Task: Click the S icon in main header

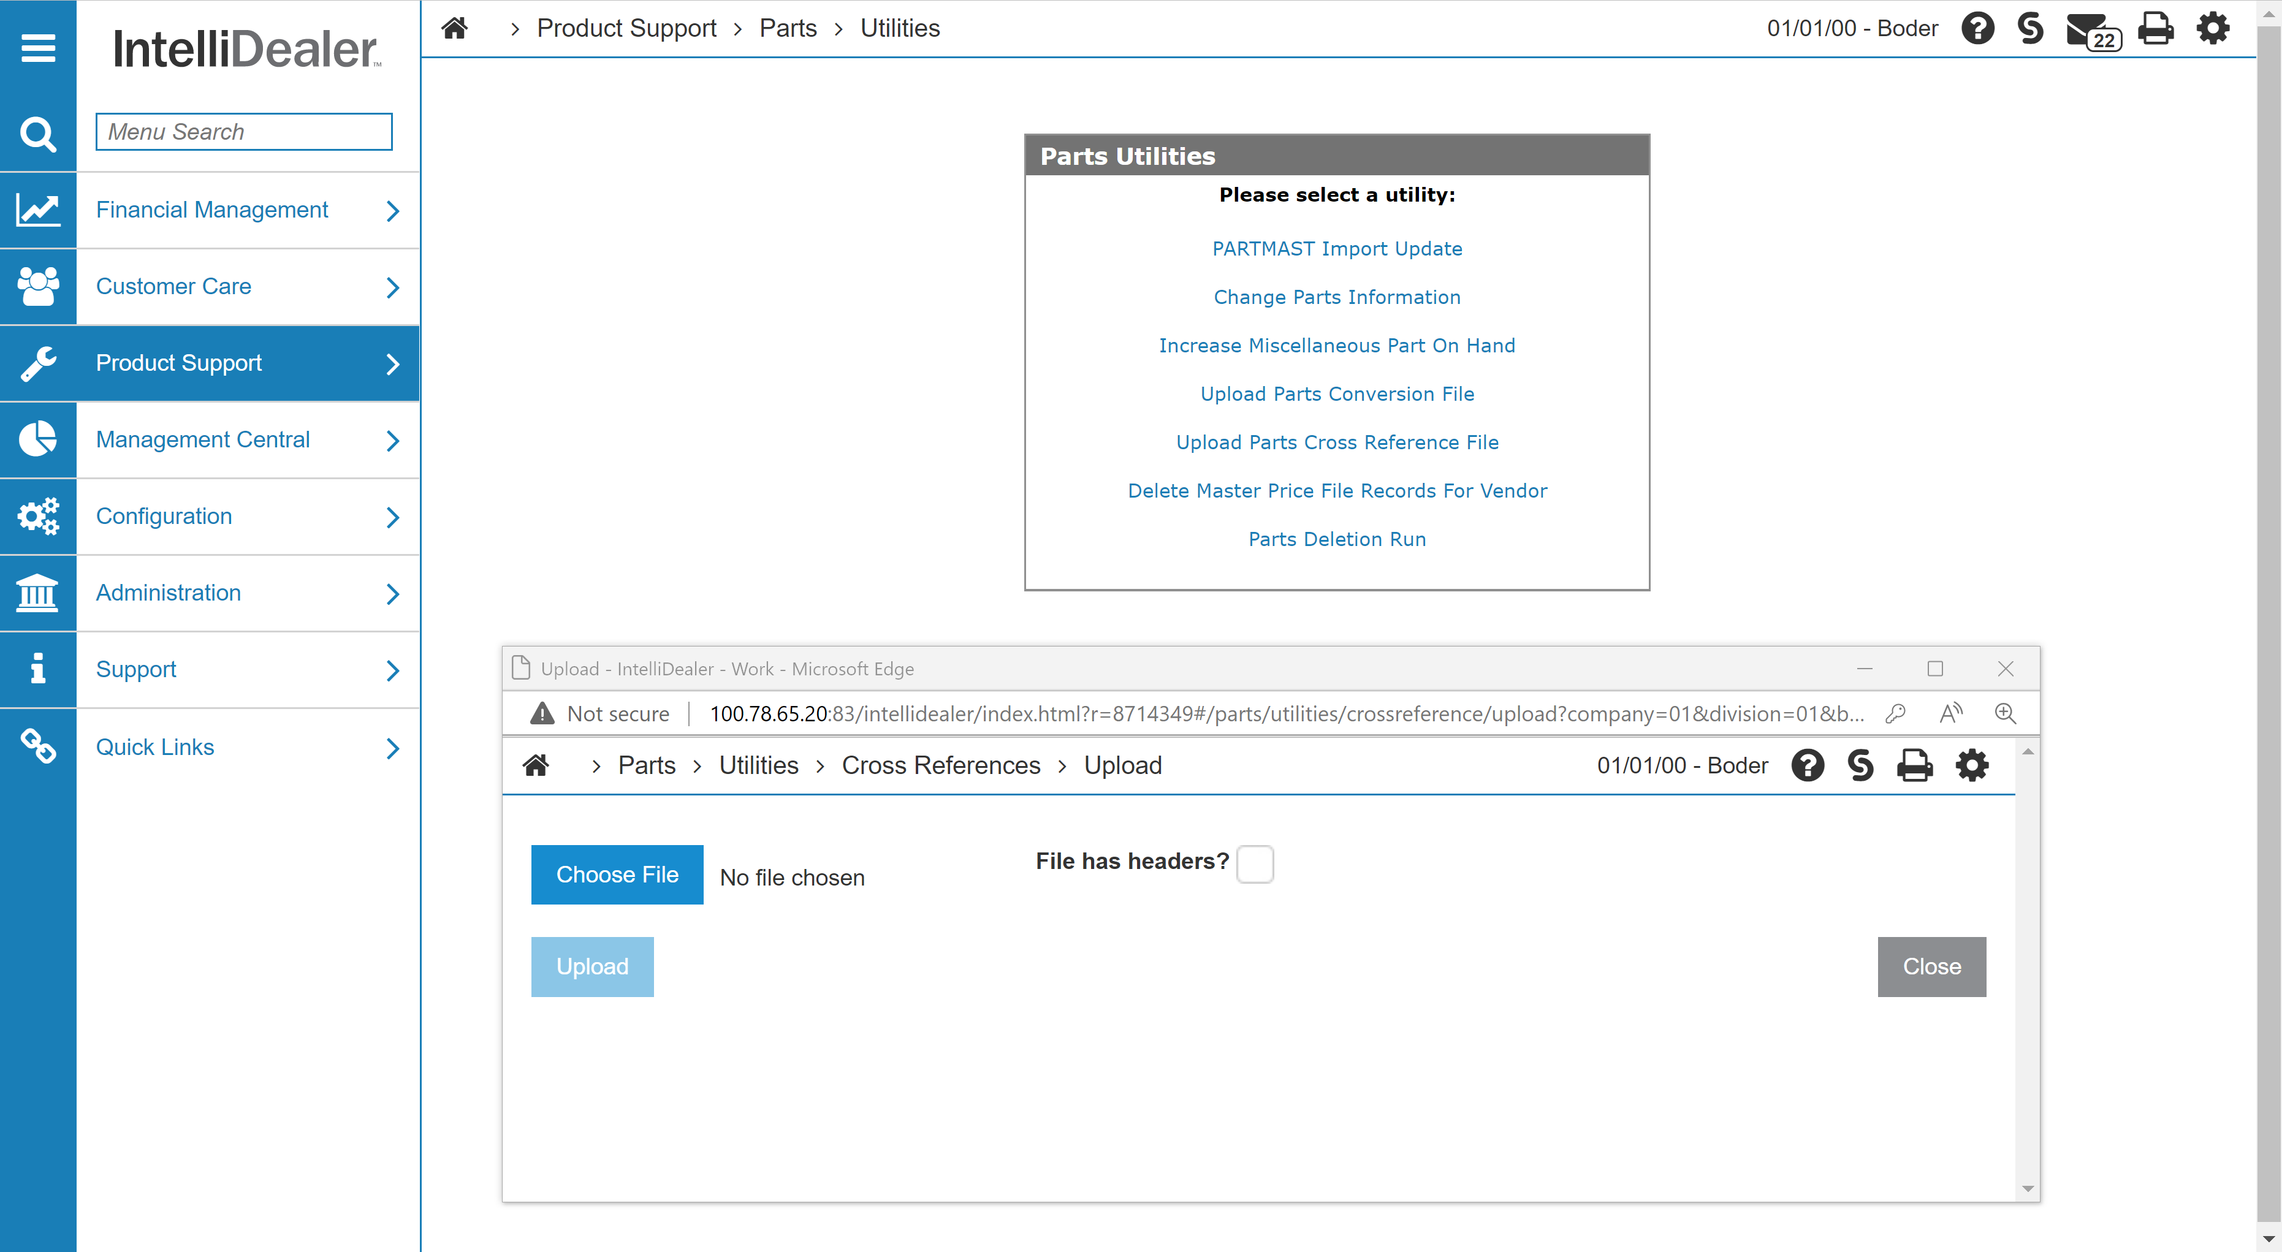Action: [2029, 28]
